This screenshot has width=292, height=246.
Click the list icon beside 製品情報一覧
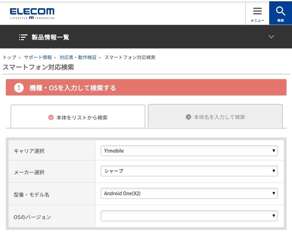coord(23,37)
